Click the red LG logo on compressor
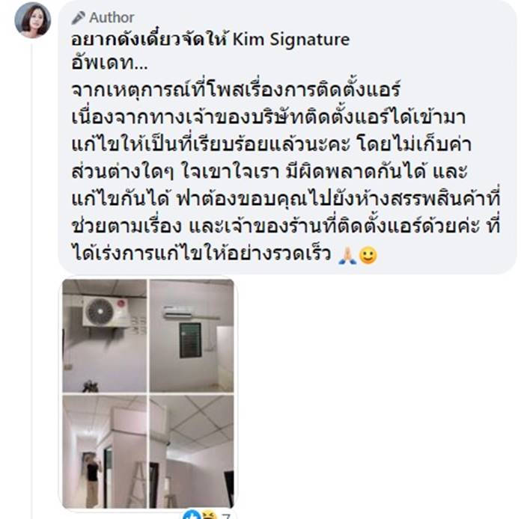 pos(121,304)
